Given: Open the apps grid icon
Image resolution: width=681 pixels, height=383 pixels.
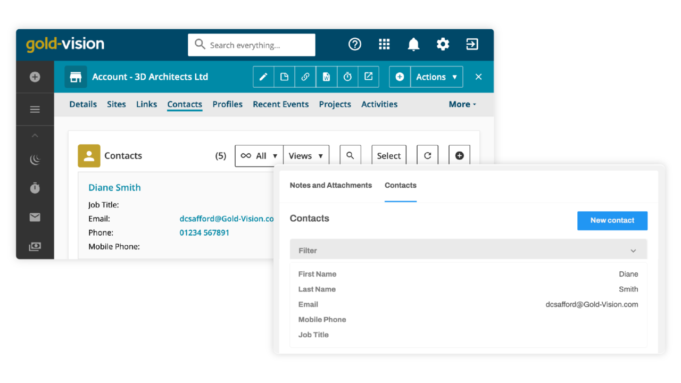Looking at the screenshot, I should tap(384, 45).
